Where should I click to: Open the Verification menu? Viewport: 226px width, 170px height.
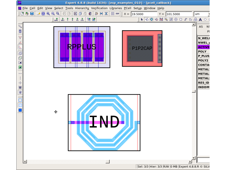tap(99, 8)
